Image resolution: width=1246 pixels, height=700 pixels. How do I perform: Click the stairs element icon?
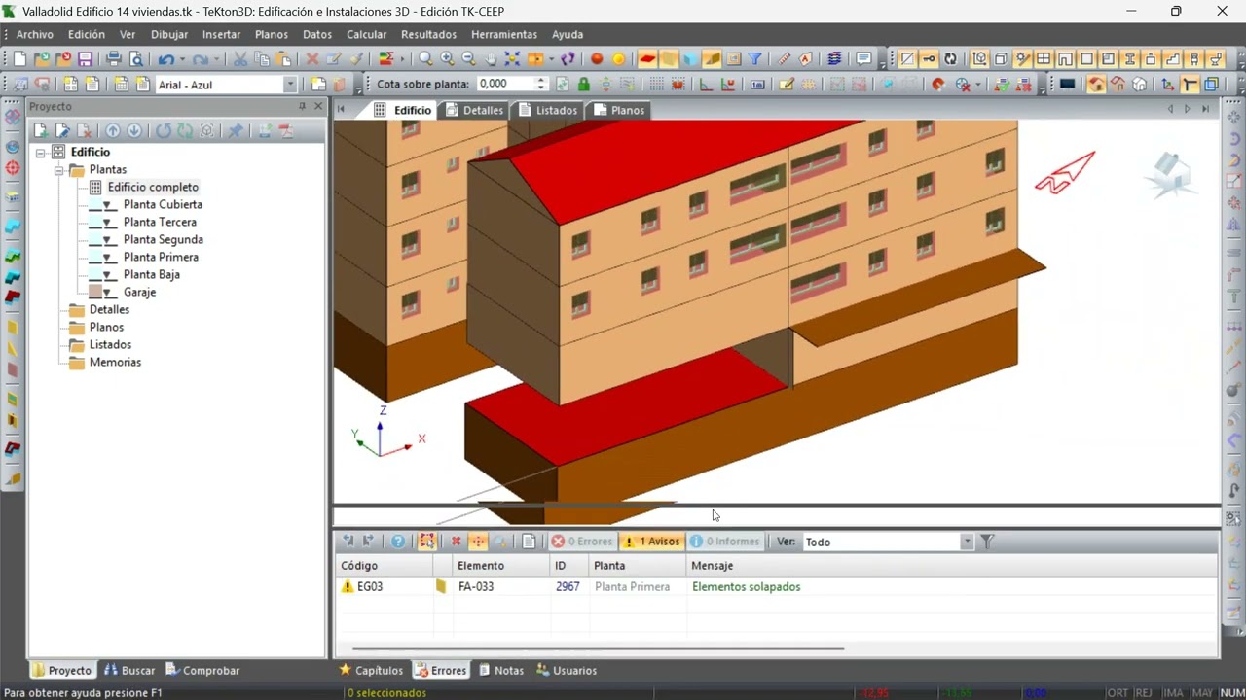[x=1173, y=59]
